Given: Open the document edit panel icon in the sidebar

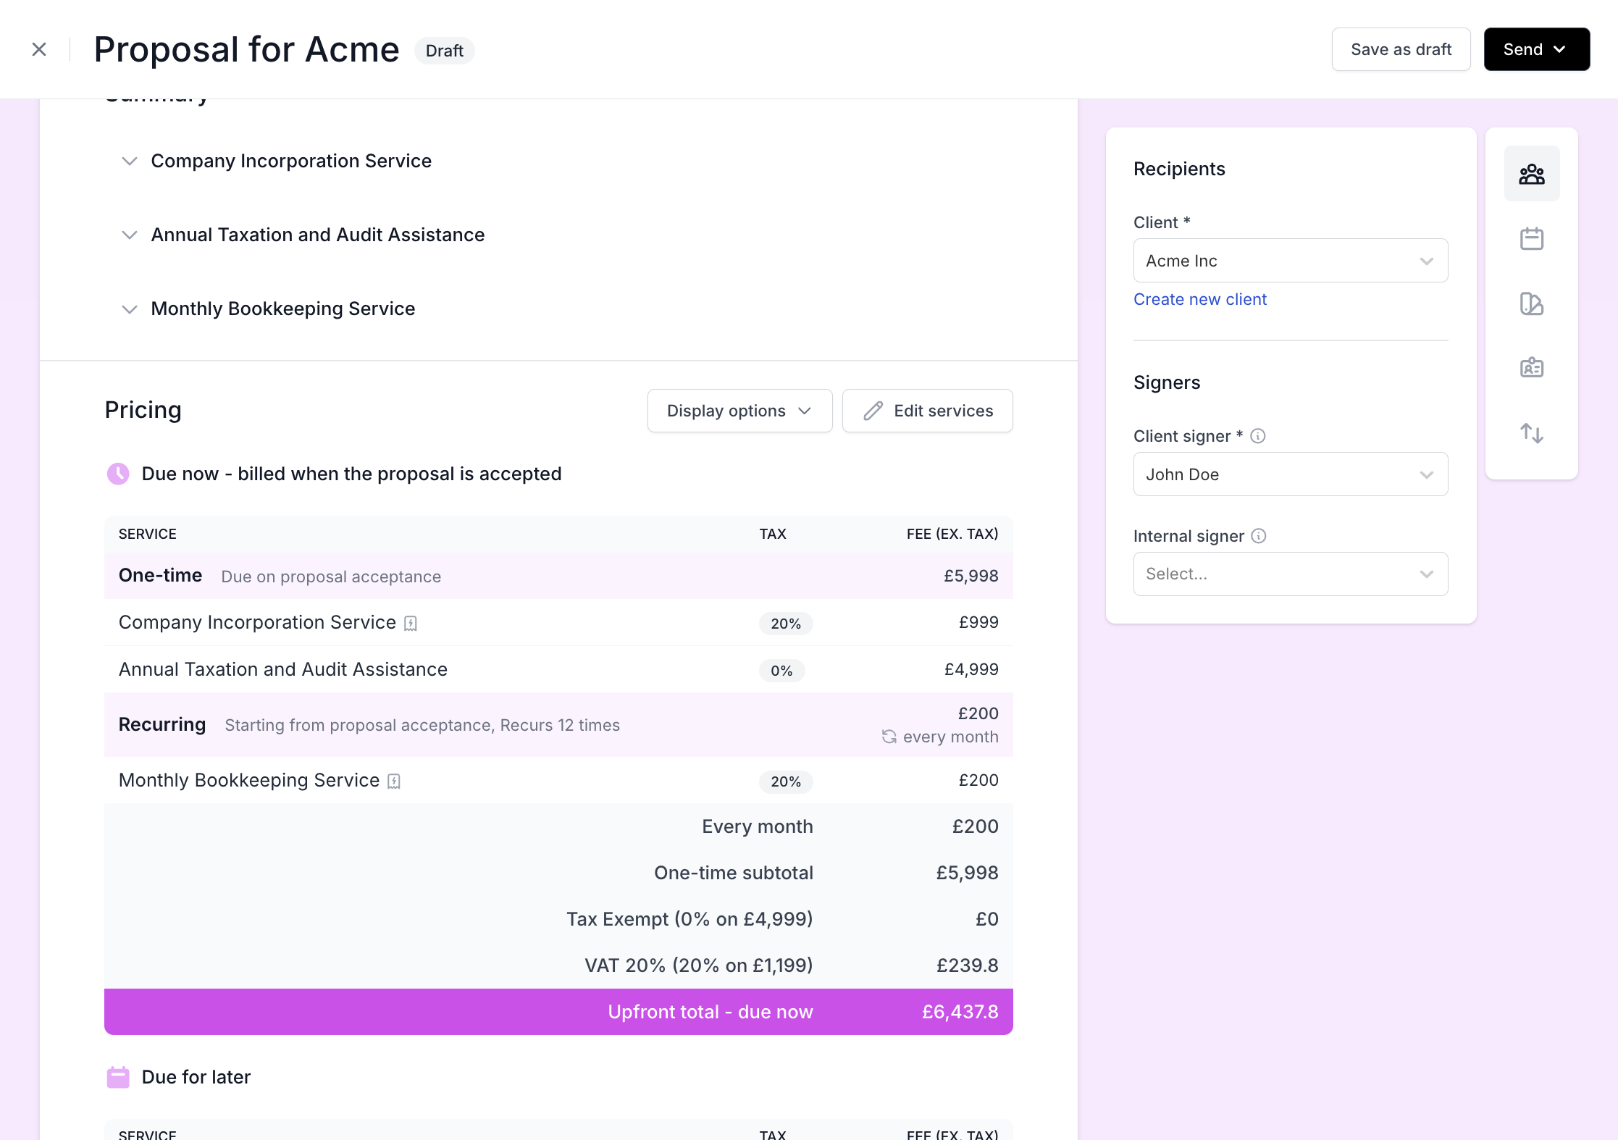Looking at the screenshot, I should pos(1531,303).
